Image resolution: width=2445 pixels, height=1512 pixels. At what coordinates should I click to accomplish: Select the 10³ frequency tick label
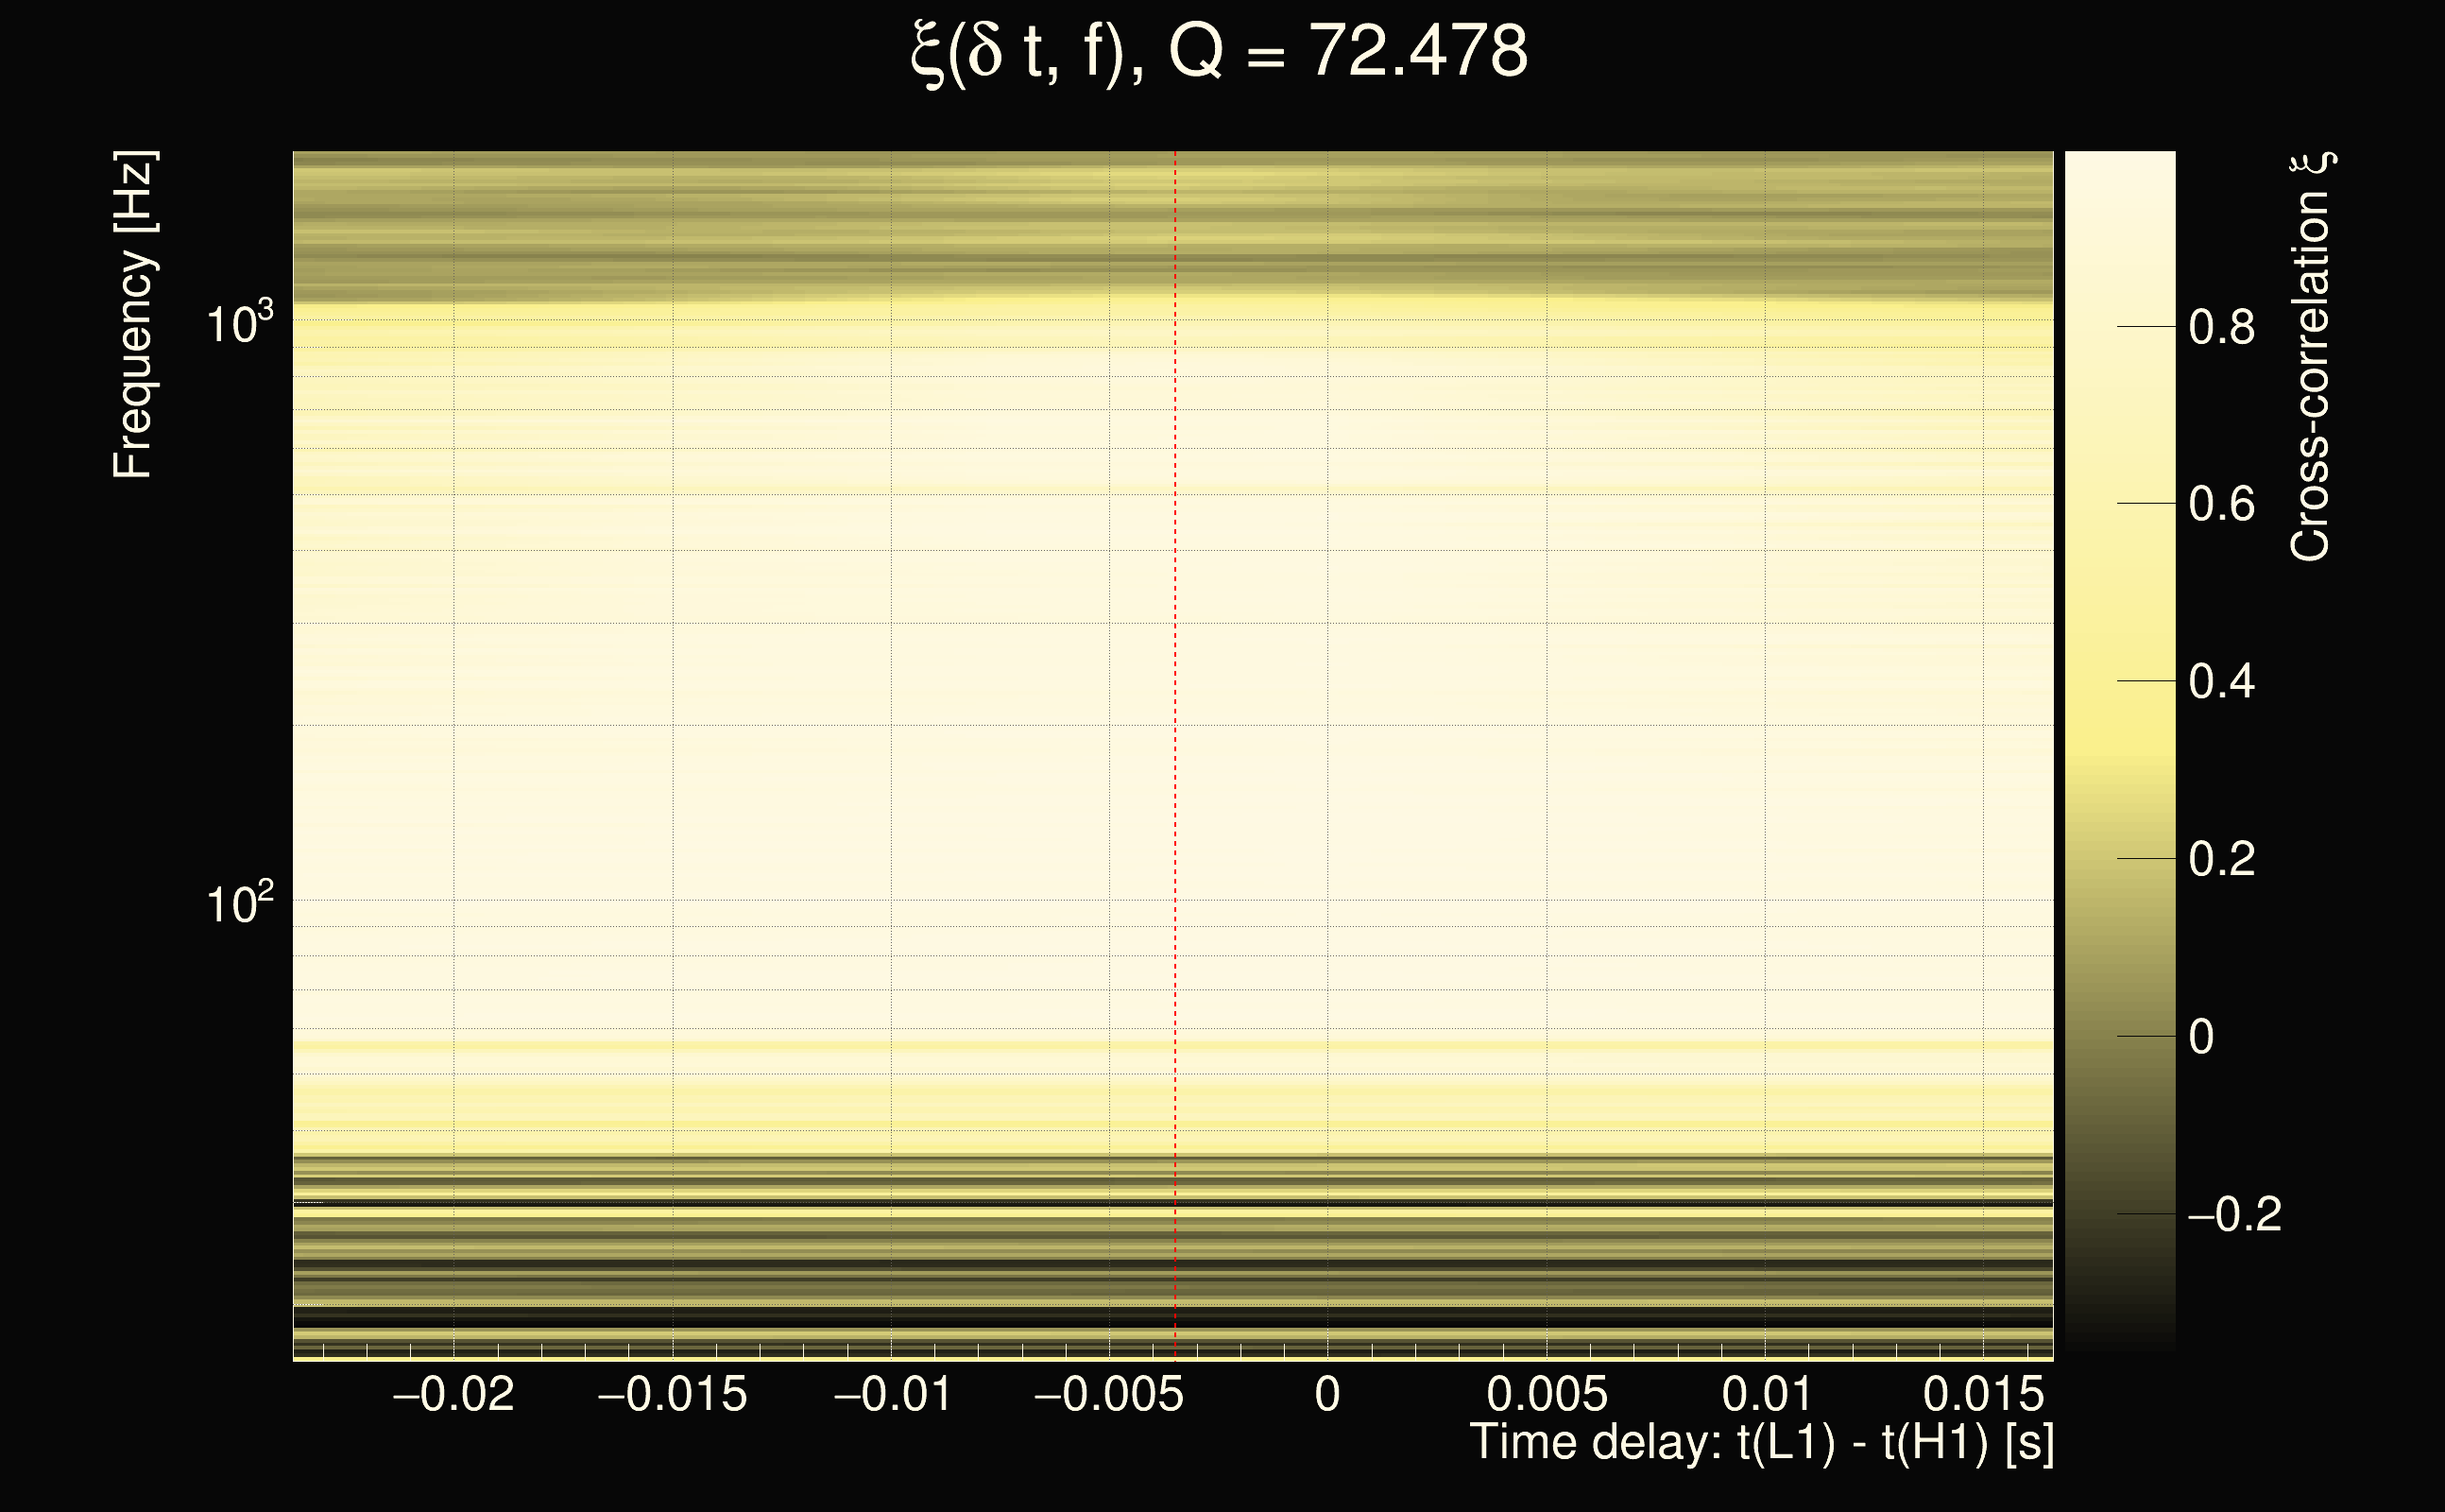[x=238, y=324]
